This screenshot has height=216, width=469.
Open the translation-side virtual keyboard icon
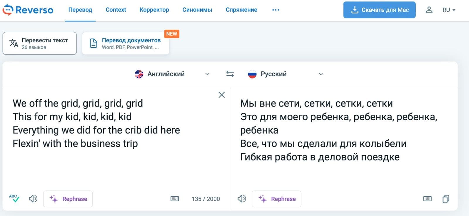(427, 199)
